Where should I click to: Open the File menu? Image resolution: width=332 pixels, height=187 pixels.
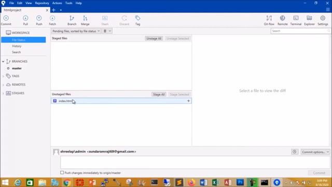point(11,3)
